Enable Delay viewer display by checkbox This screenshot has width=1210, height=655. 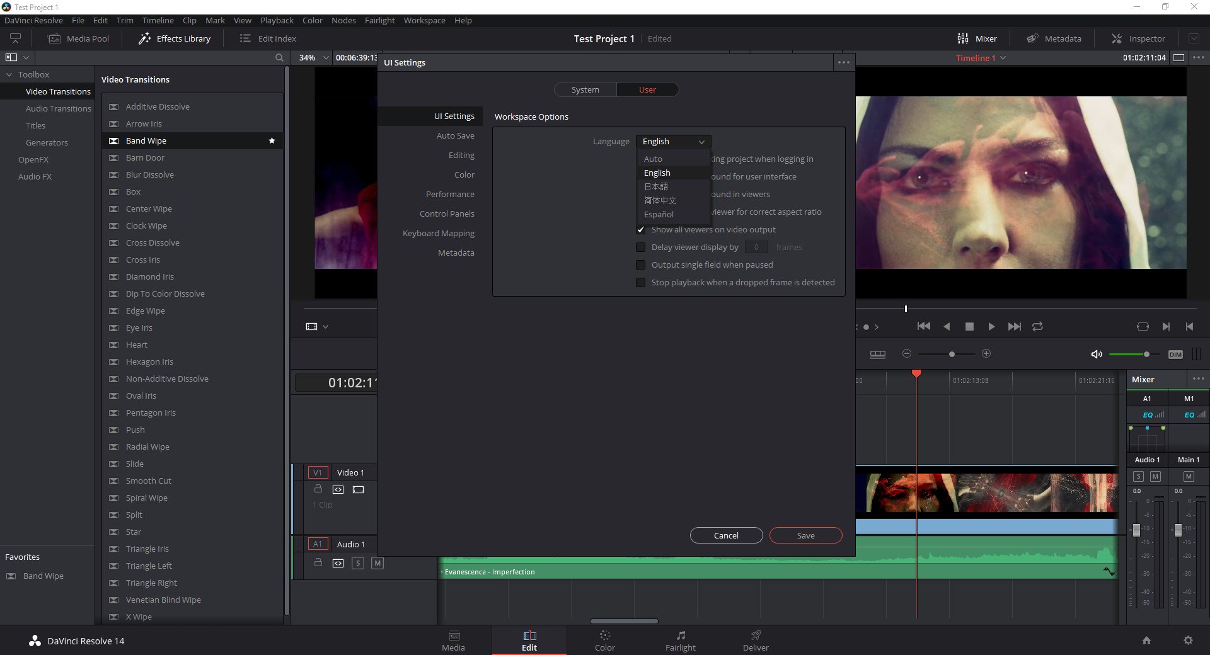pyautogui.click(x=641, y=248)
